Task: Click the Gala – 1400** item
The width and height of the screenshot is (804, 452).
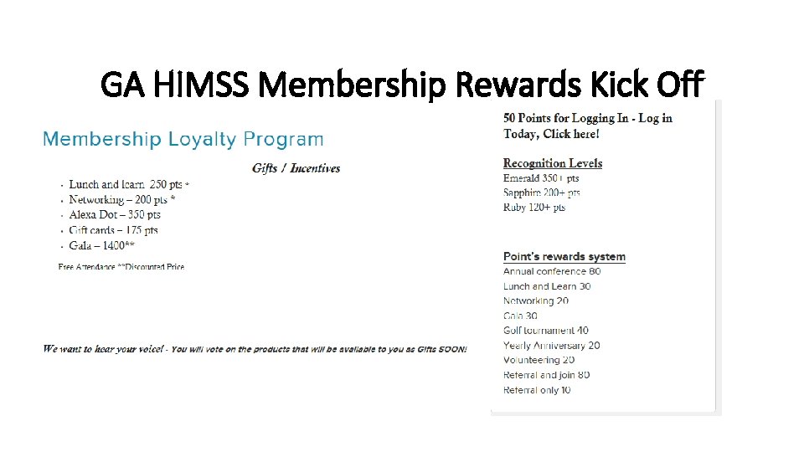Action: click(x=101, y=245)
